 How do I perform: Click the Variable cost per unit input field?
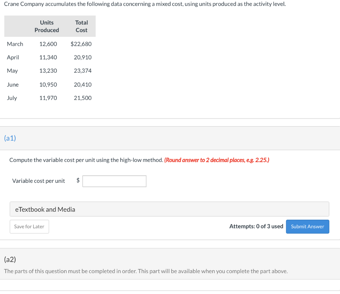[x=114, y=181]
